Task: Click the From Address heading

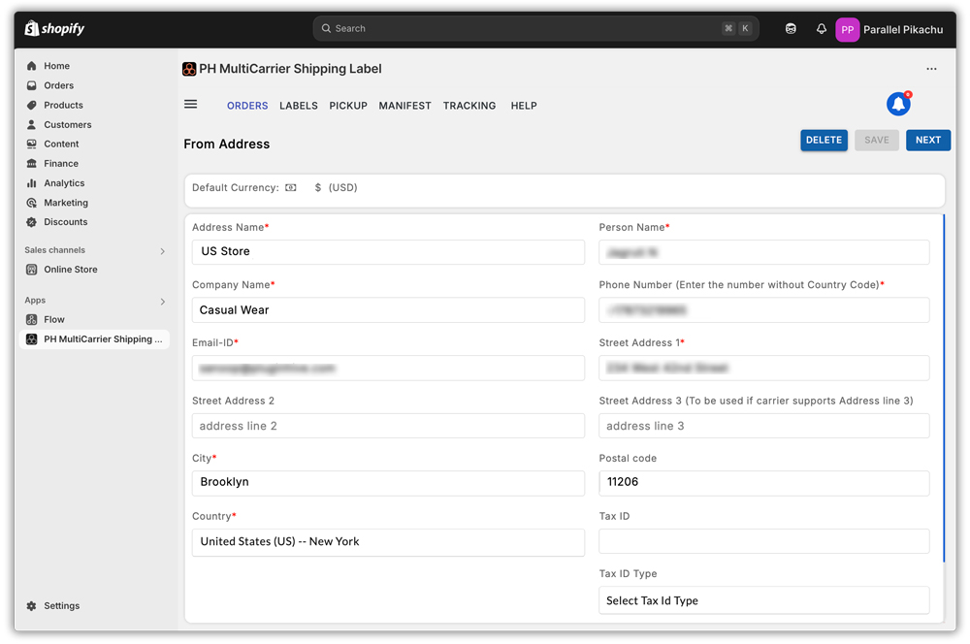Action: click(226, 145)
